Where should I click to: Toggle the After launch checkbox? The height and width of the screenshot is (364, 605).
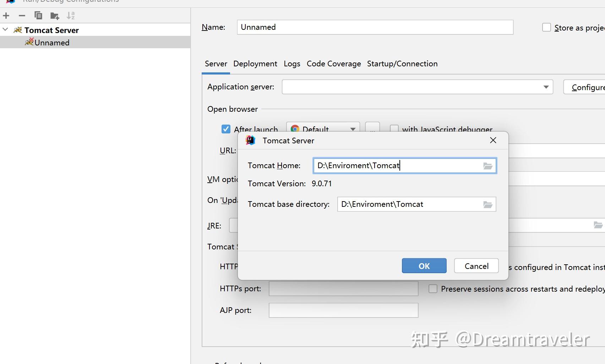226,129
